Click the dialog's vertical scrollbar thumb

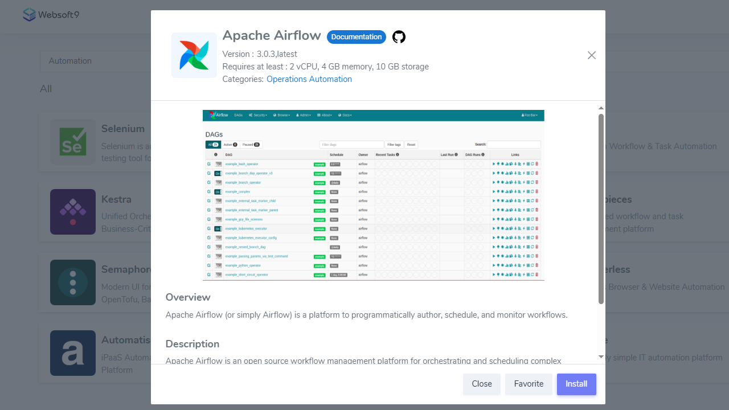[601, 208]
